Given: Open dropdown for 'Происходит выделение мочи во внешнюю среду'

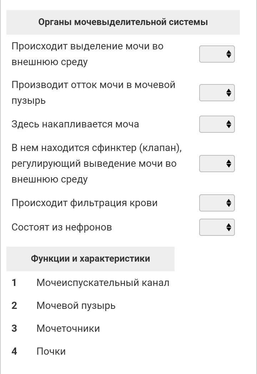Looking at the screenshot, I should tap(217, 54).
